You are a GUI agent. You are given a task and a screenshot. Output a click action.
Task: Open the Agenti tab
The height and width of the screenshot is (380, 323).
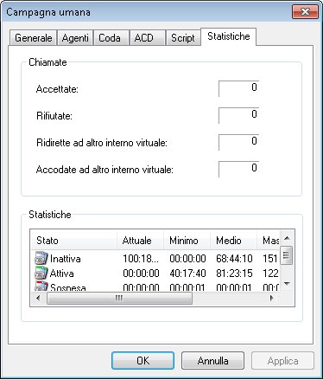(75, 38)
